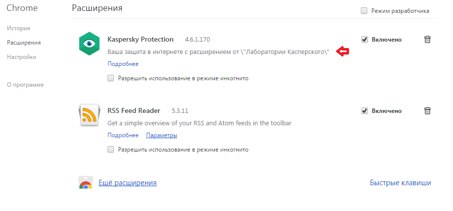Select "Расширения" in the sidebar
This screenshot has width=453, height=211.
24,43
